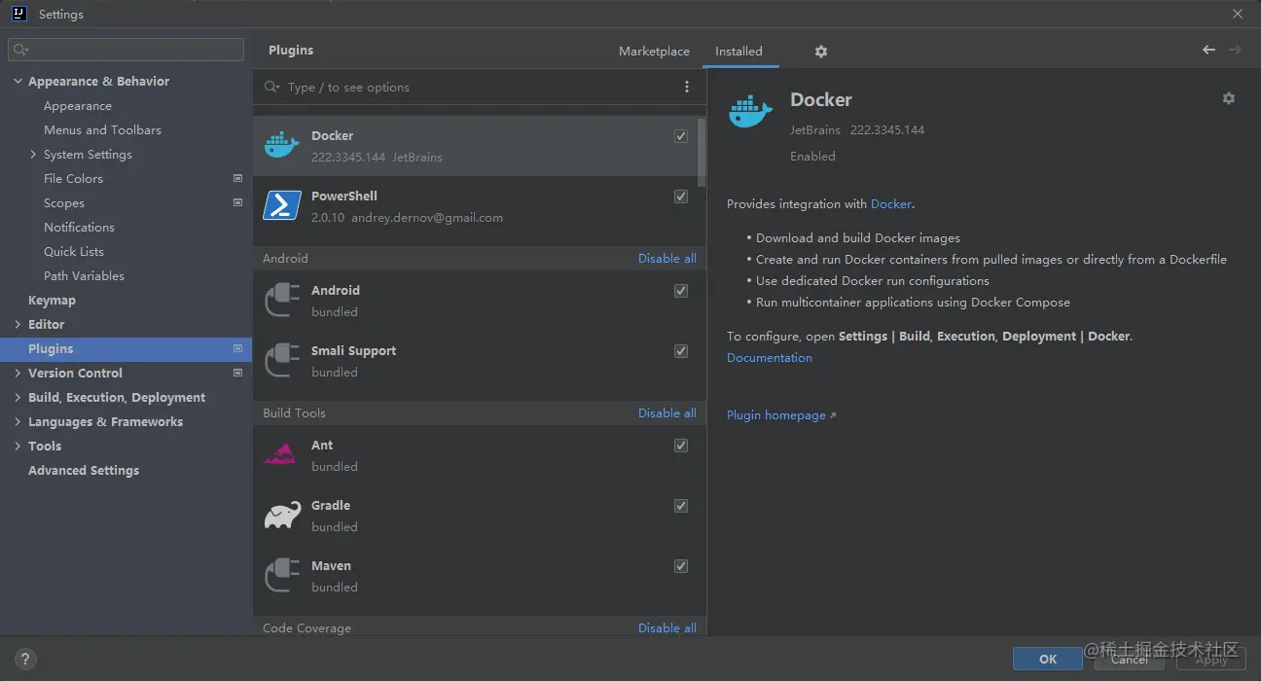Open Menus and Toolbars settings
The width and height of the screenshot is (1261, 681).
click(x=102, y=130)
